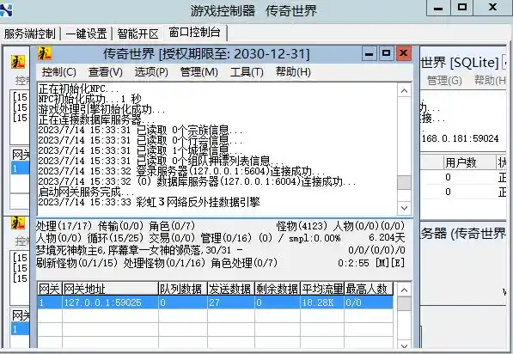The image size is (513, 354).
Task: Open the 帮助(H) menu
Action: (x=293, y=72)
